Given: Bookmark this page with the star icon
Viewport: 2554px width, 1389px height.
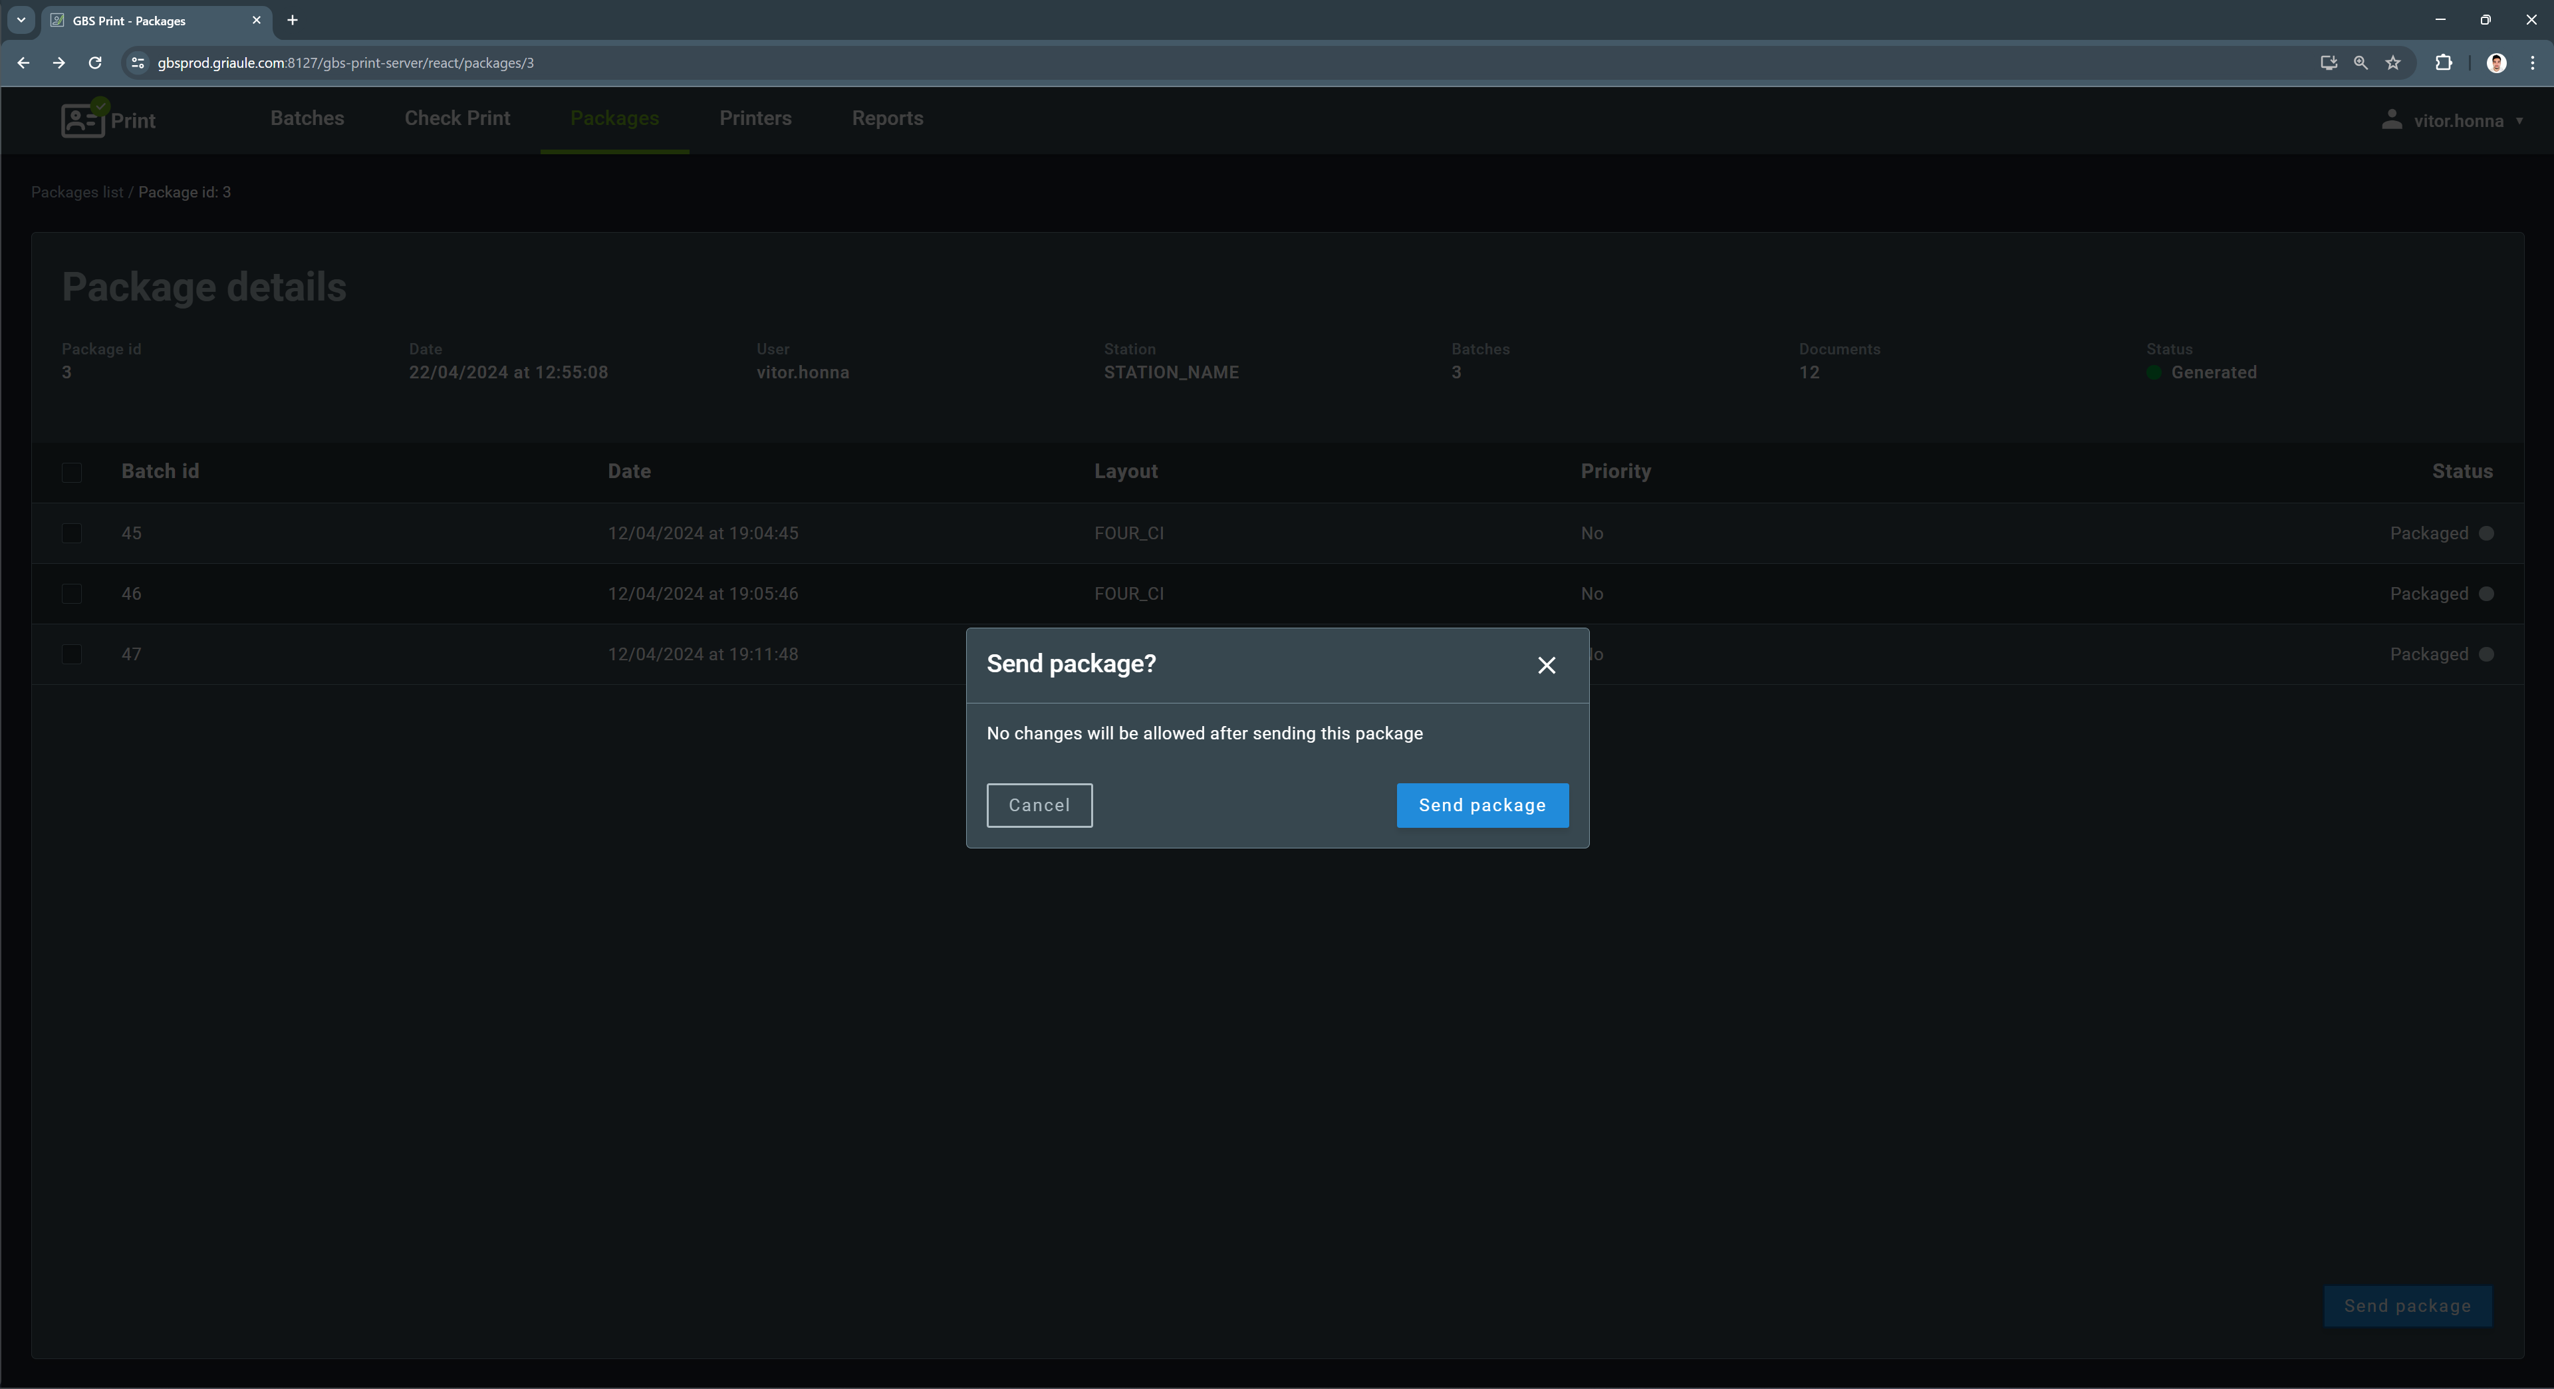Looking at the screenshot, I should pyautogui.click(x=2393, y=63).
